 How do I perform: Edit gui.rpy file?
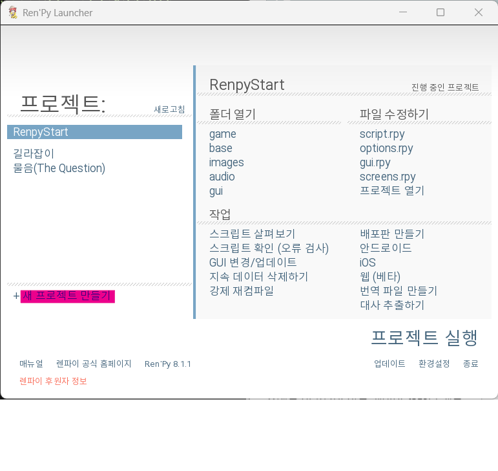375,163
